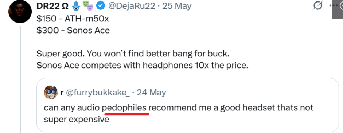
Task: Click the 'Sonos Ace competes with headphones' line
Action: pos(143,65)
